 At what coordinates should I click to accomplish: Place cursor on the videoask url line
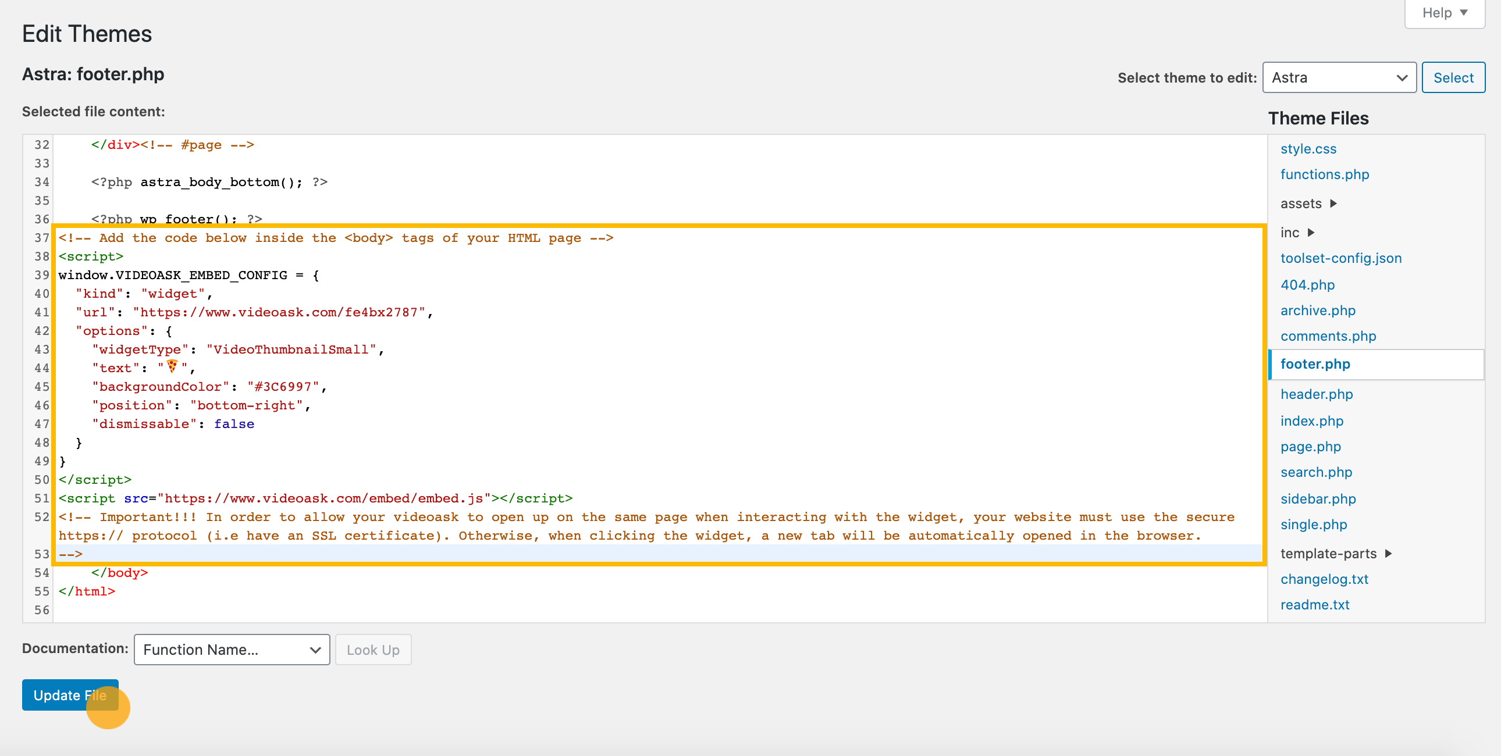coord(254,313)
